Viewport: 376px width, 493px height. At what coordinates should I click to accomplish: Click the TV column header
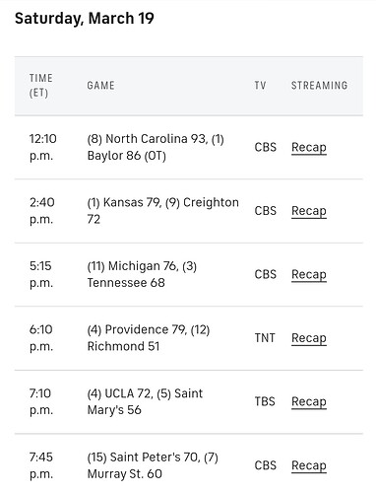click(260, 86)
